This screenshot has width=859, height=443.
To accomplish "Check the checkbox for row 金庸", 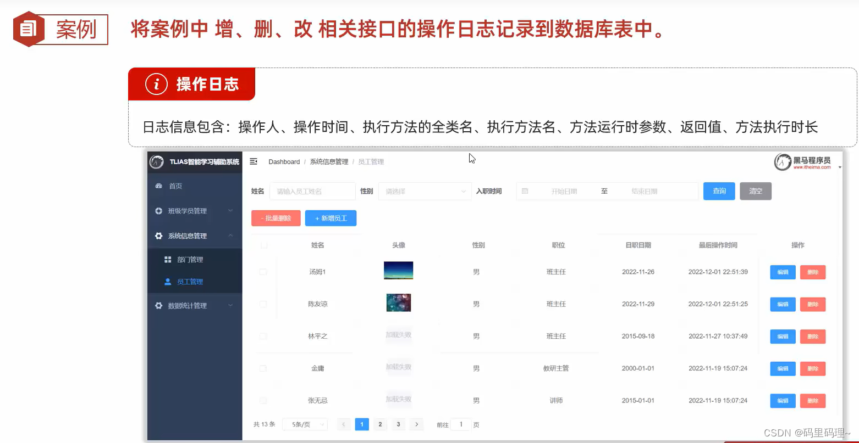I will (263, 368).
